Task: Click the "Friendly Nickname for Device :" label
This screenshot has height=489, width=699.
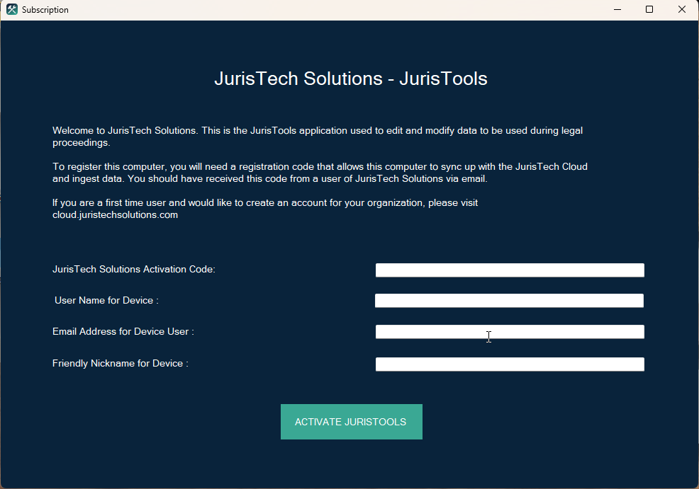Action: coord(121,364)
